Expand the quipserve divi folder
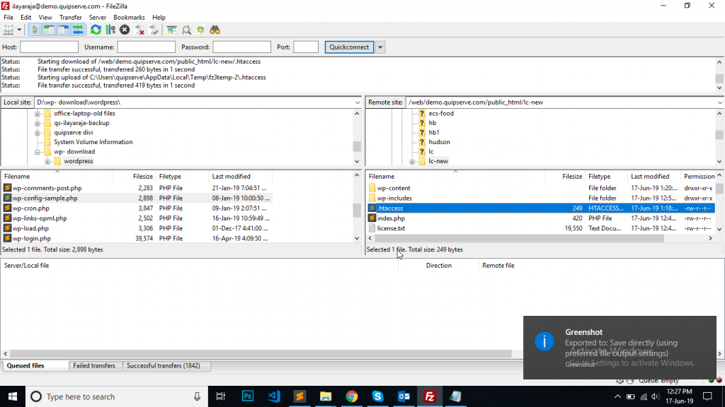This screenshot has height=407, width=725. click(38, 133)
